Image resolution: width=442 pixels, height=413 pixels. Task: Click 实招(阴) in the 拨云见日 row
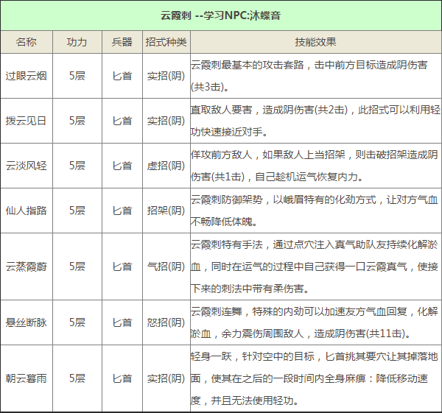pyautogui.click(x=166, y=121)
